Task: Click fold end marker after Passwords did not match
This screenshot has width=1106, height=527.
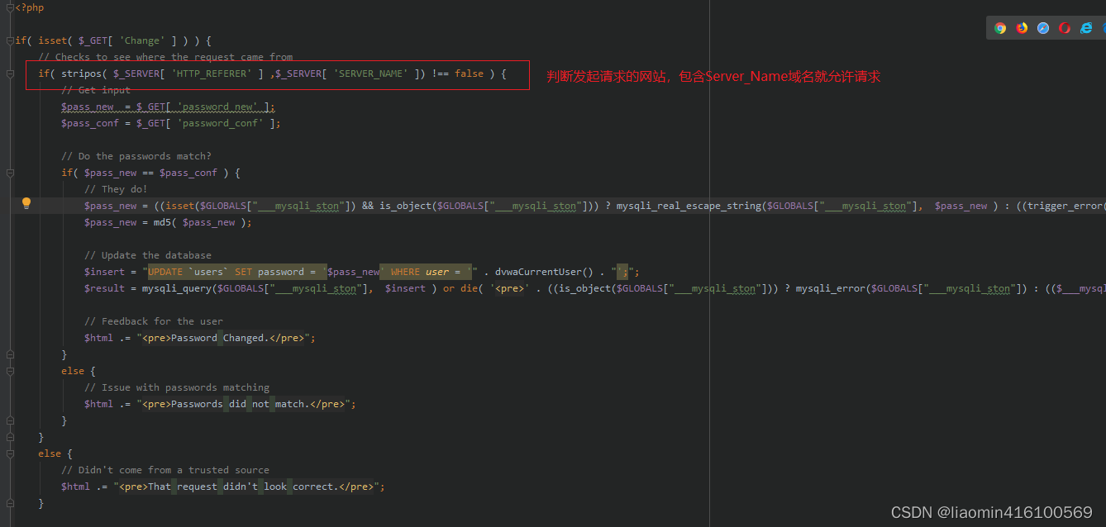Action: (10, 420)
